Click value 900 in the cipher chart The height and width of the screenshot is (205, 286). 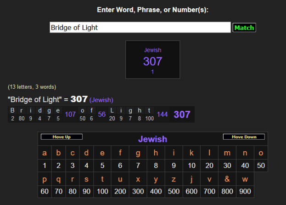click(x=244, y=192)
